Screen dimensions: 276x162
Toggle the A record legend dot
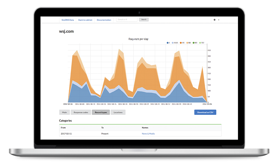click(x=167, y=43)
